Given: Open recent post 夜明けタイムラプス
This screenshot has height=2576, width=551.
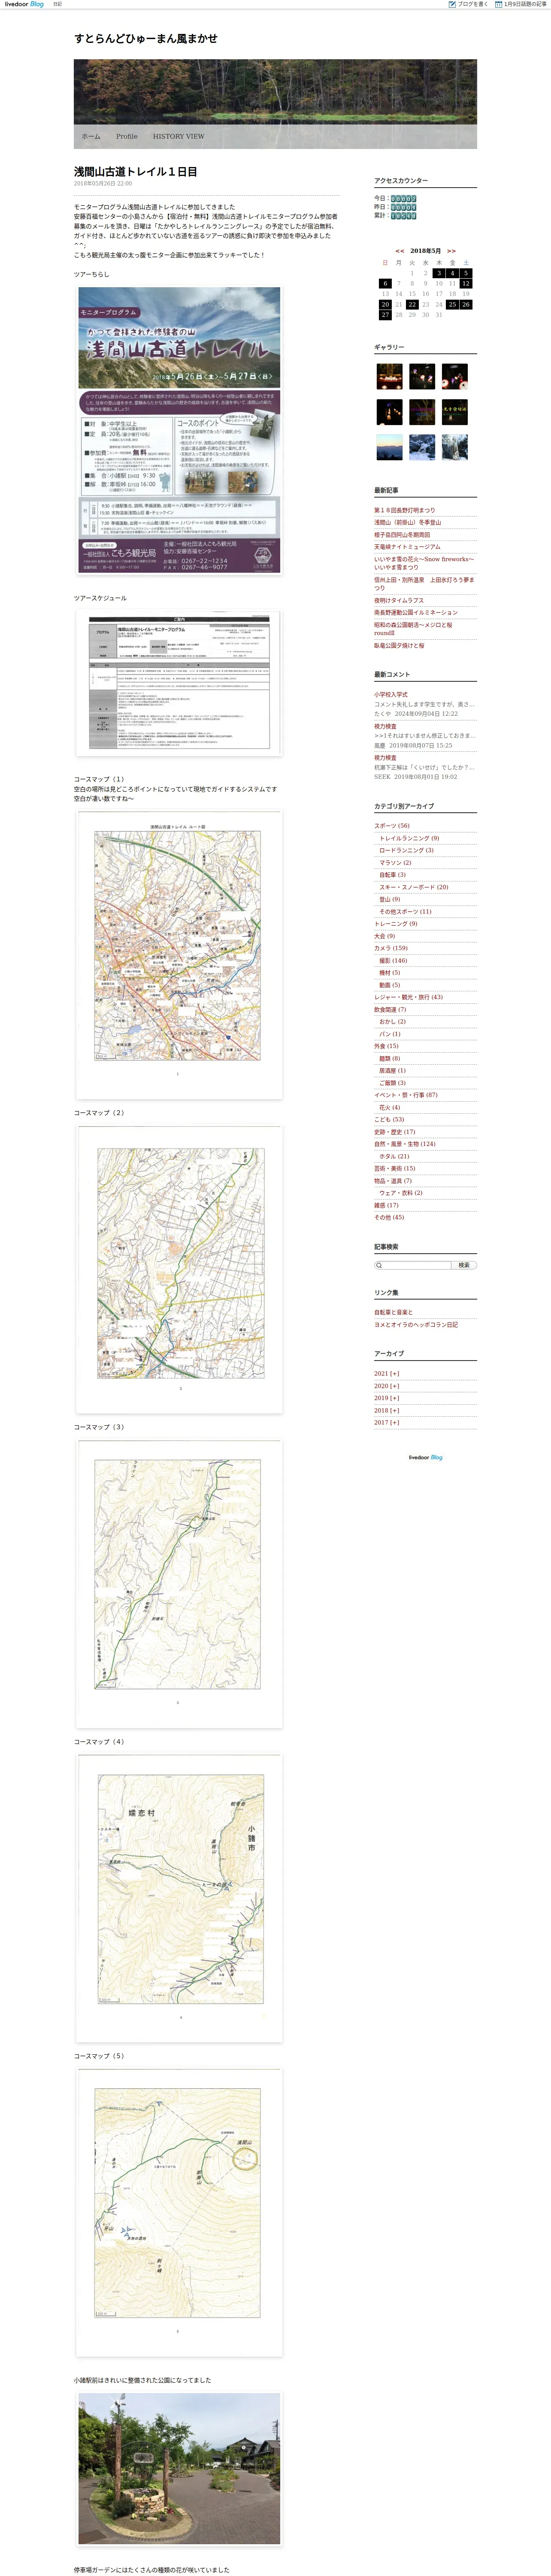Looking at the screenshot, I should click(399, 601).
